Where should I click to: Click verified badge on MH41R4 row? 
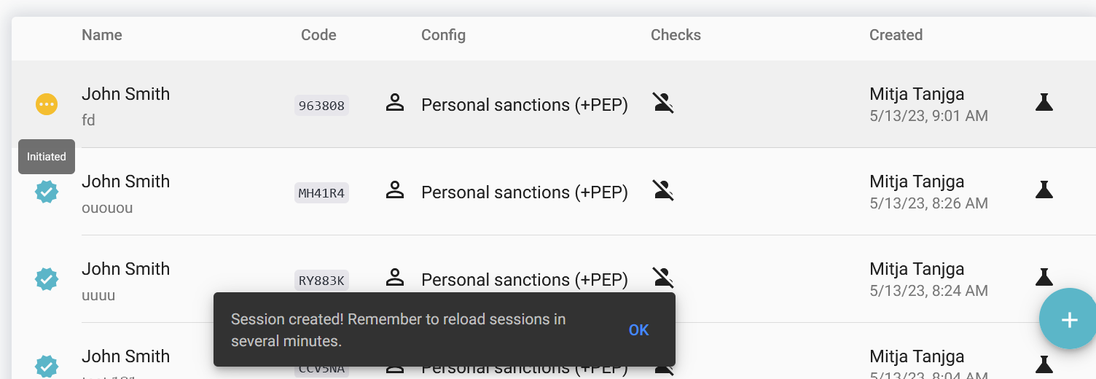coord(47,192)
